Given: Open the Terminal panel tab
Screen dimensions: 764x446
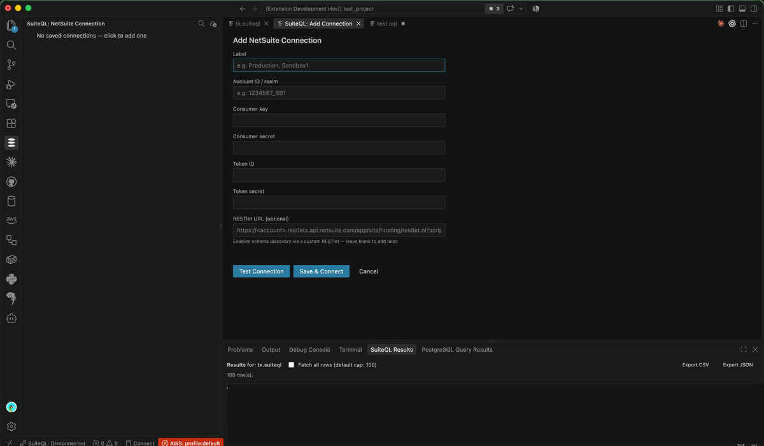Looking at the screenshot, I should coord(350,349).
